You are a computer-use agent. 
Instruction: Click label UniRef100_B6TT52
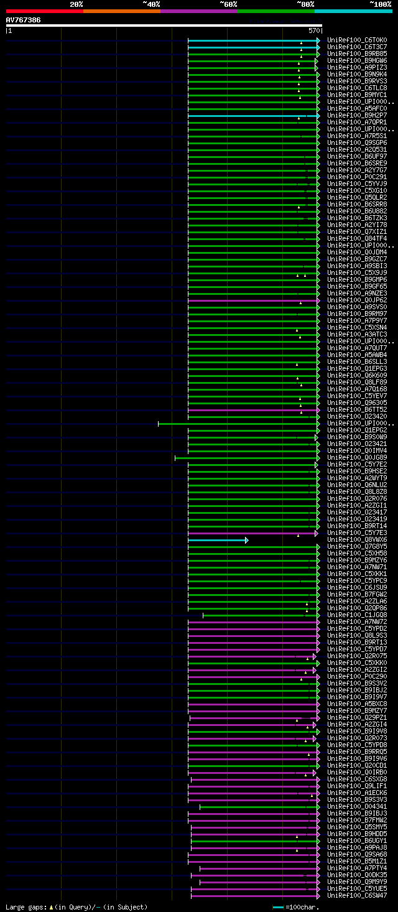click(x=357, y=410)
